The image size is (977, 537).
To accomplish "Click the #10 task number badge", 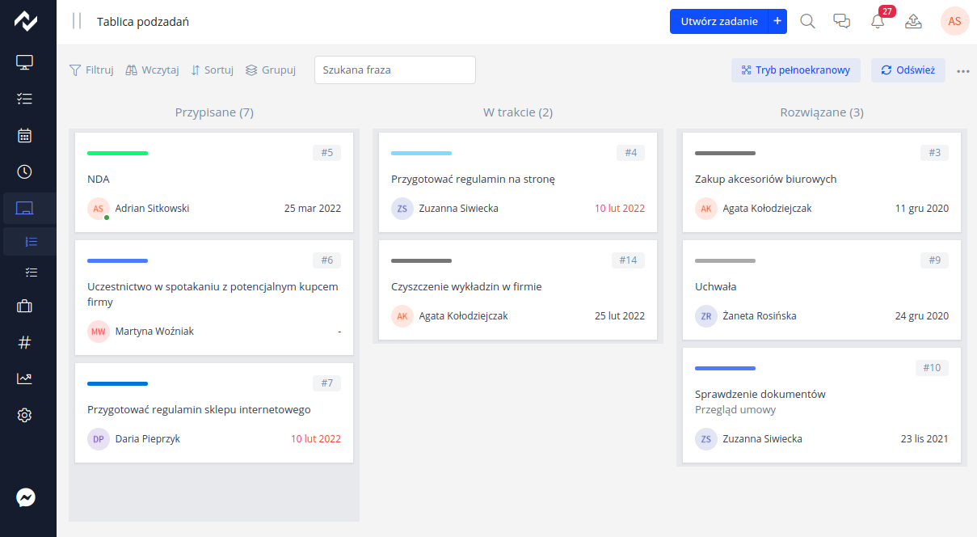I will [x=932, y=368].
